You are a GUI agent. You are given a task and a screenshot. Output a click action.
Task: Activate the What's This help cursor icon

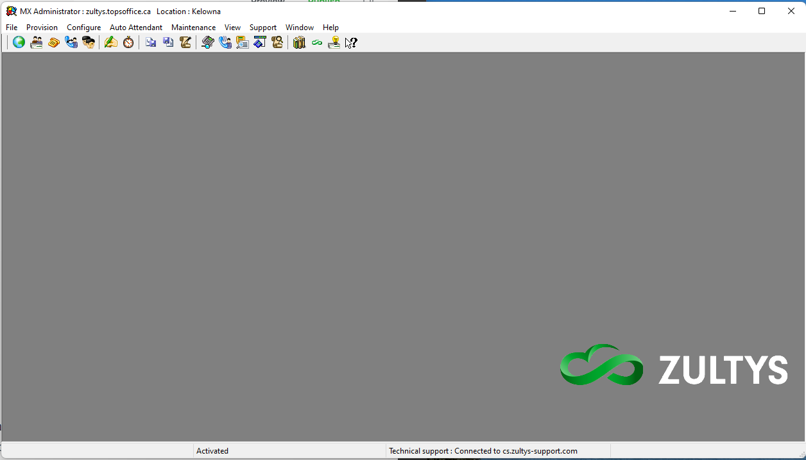coord(351,42)
